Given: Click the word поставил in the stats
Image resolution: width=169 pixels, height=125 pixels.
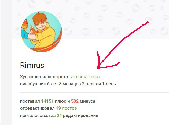Looking at the screenshot, I should pos(30,101).
